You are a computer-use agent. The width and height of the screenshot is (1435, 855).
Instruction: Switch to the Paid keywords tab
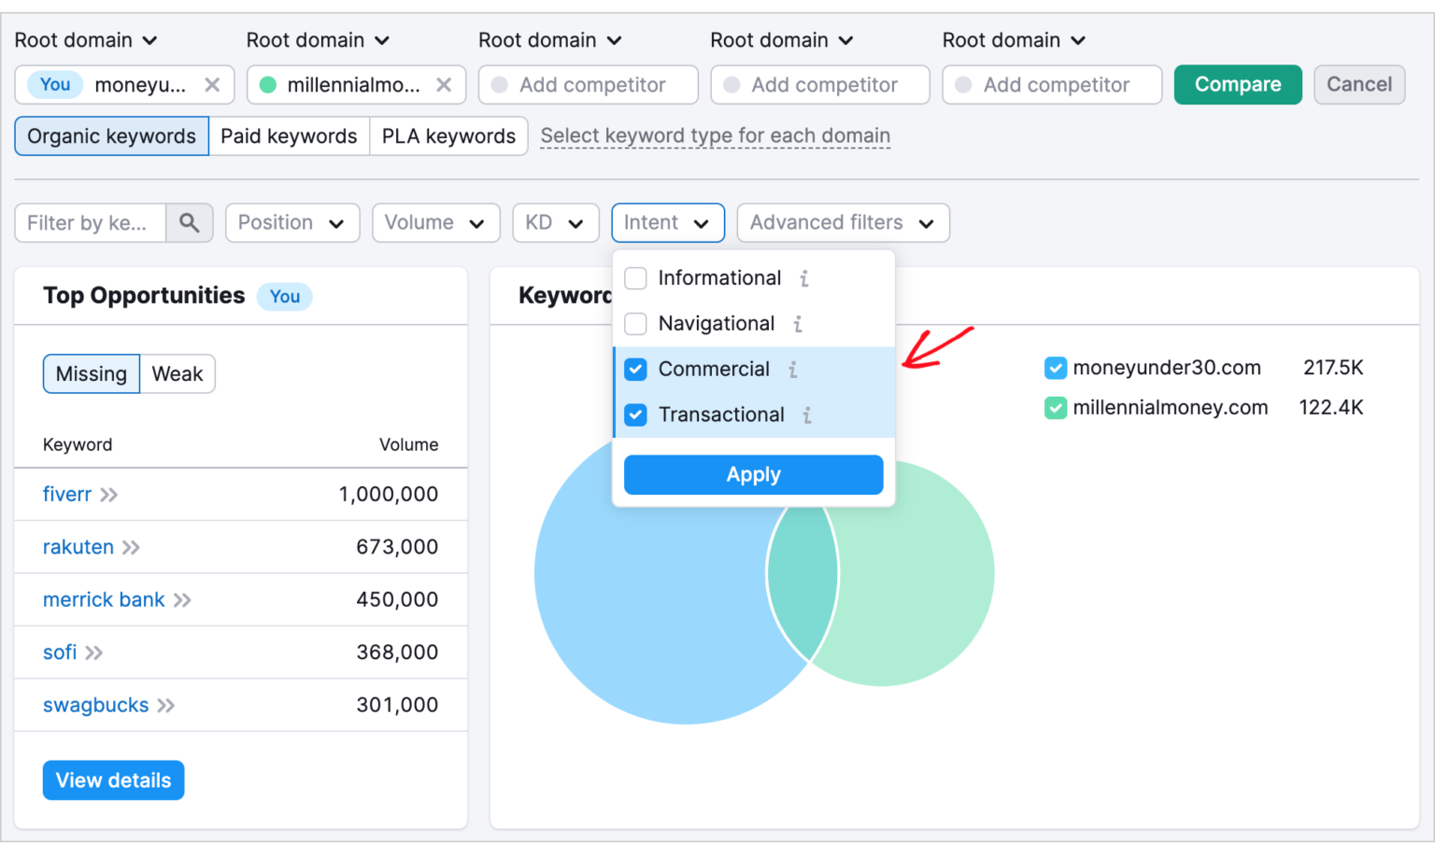tap(289, 135)
